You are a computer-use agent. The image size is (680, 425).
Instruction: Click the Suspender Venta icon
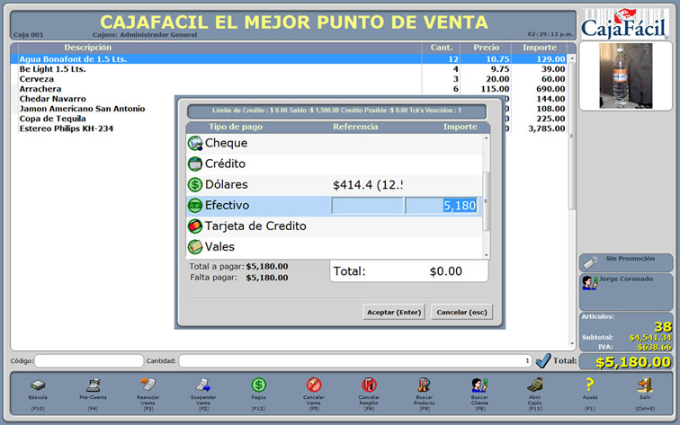203,385
